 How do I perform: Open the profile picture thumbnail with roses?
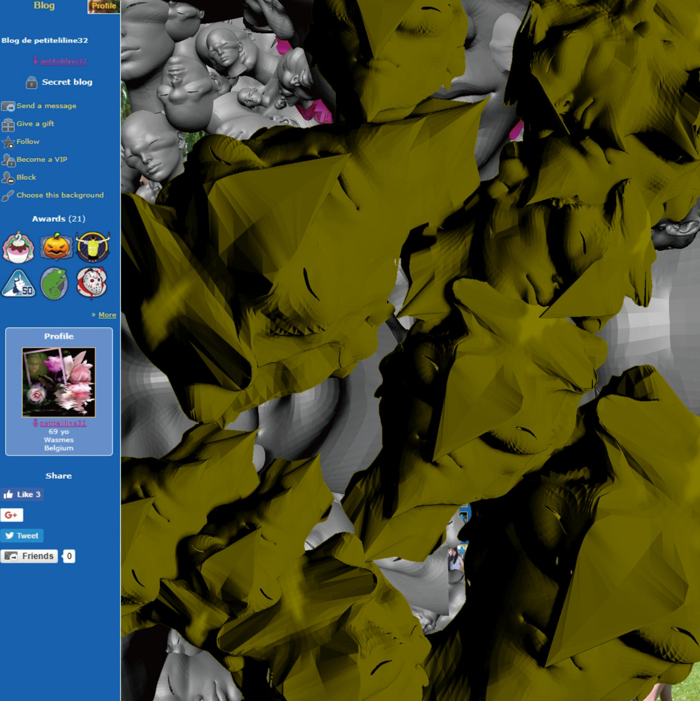[58, 382]
